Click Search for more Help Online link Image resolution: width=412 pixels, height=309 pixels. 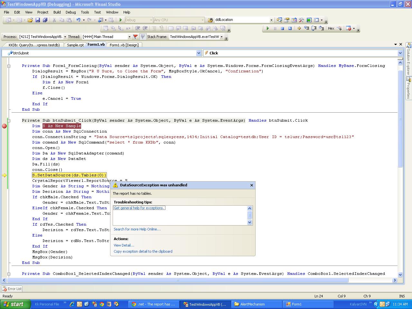coord(137,229)
